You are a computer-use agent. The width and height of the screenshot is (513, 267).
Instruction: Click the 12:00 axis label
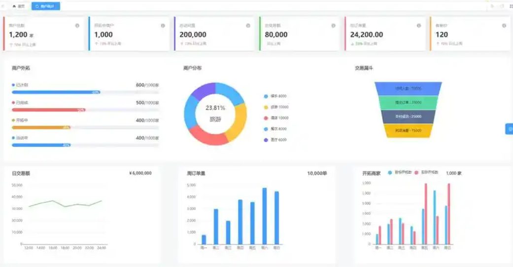pyautogui.click(x=29, y=248)
